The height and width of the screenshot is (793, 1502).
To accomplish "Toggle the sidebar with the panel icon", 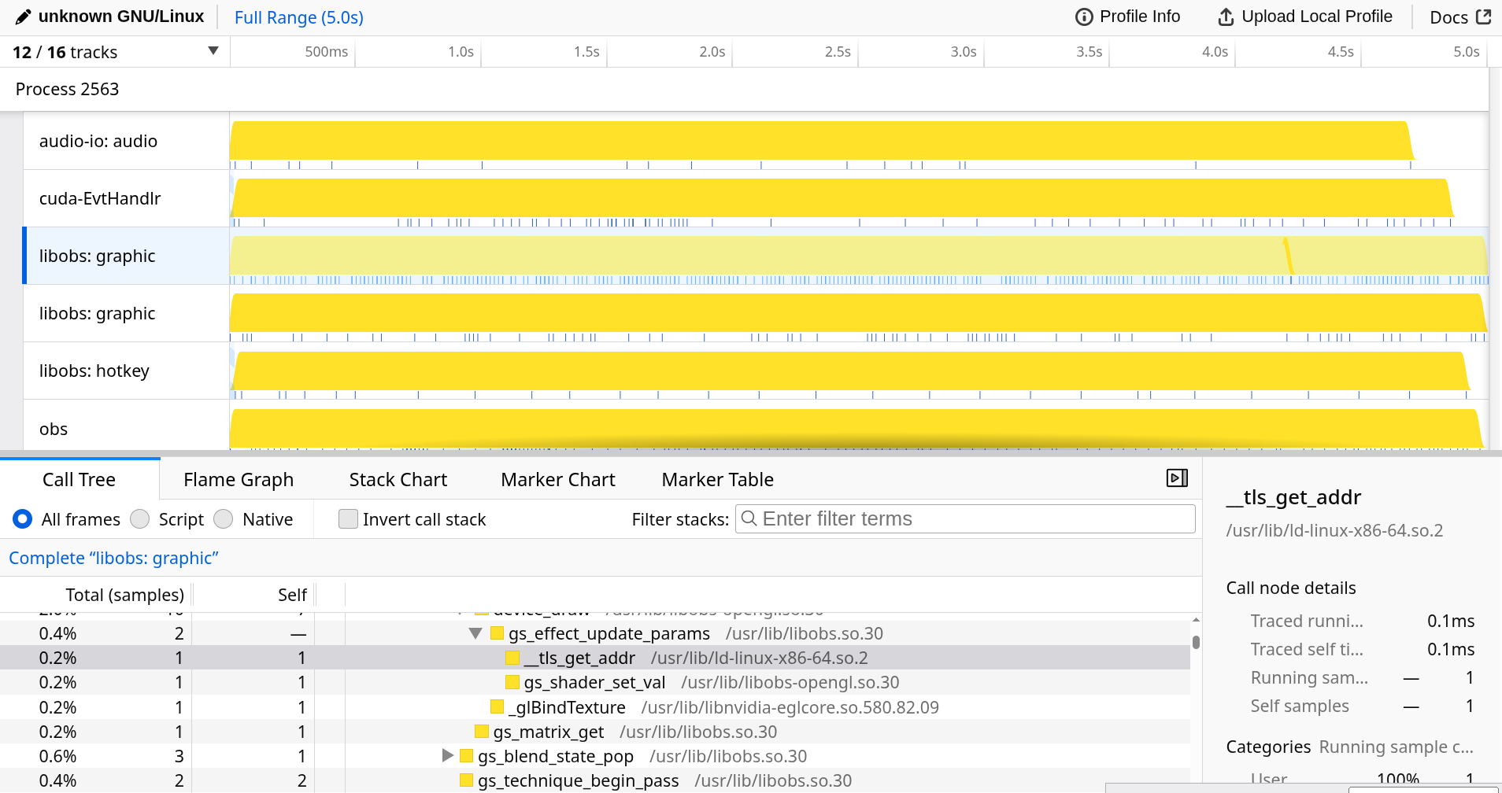I will pos(1177,478).
